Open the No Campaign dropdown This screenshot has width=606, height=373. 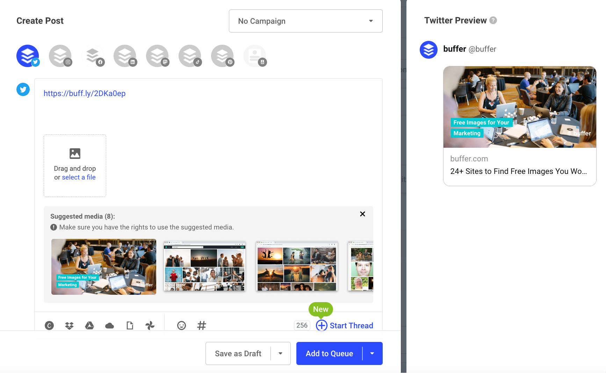(305, 21)
